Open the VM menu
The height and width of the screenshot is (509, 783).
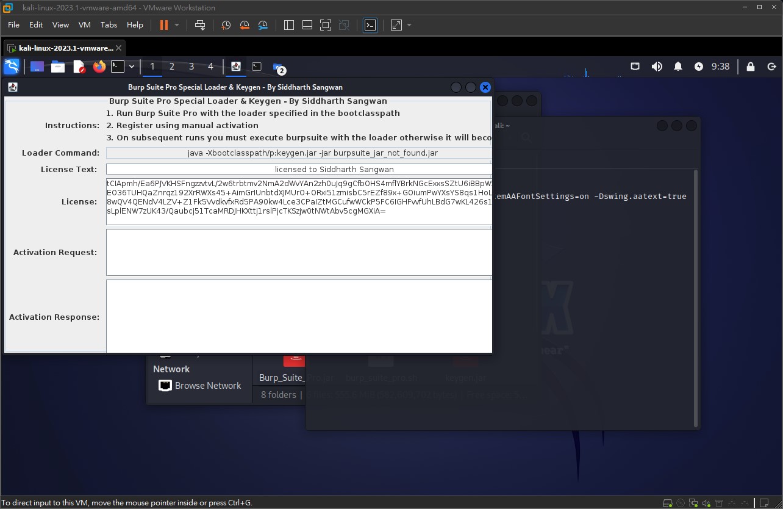click(85, 25)
